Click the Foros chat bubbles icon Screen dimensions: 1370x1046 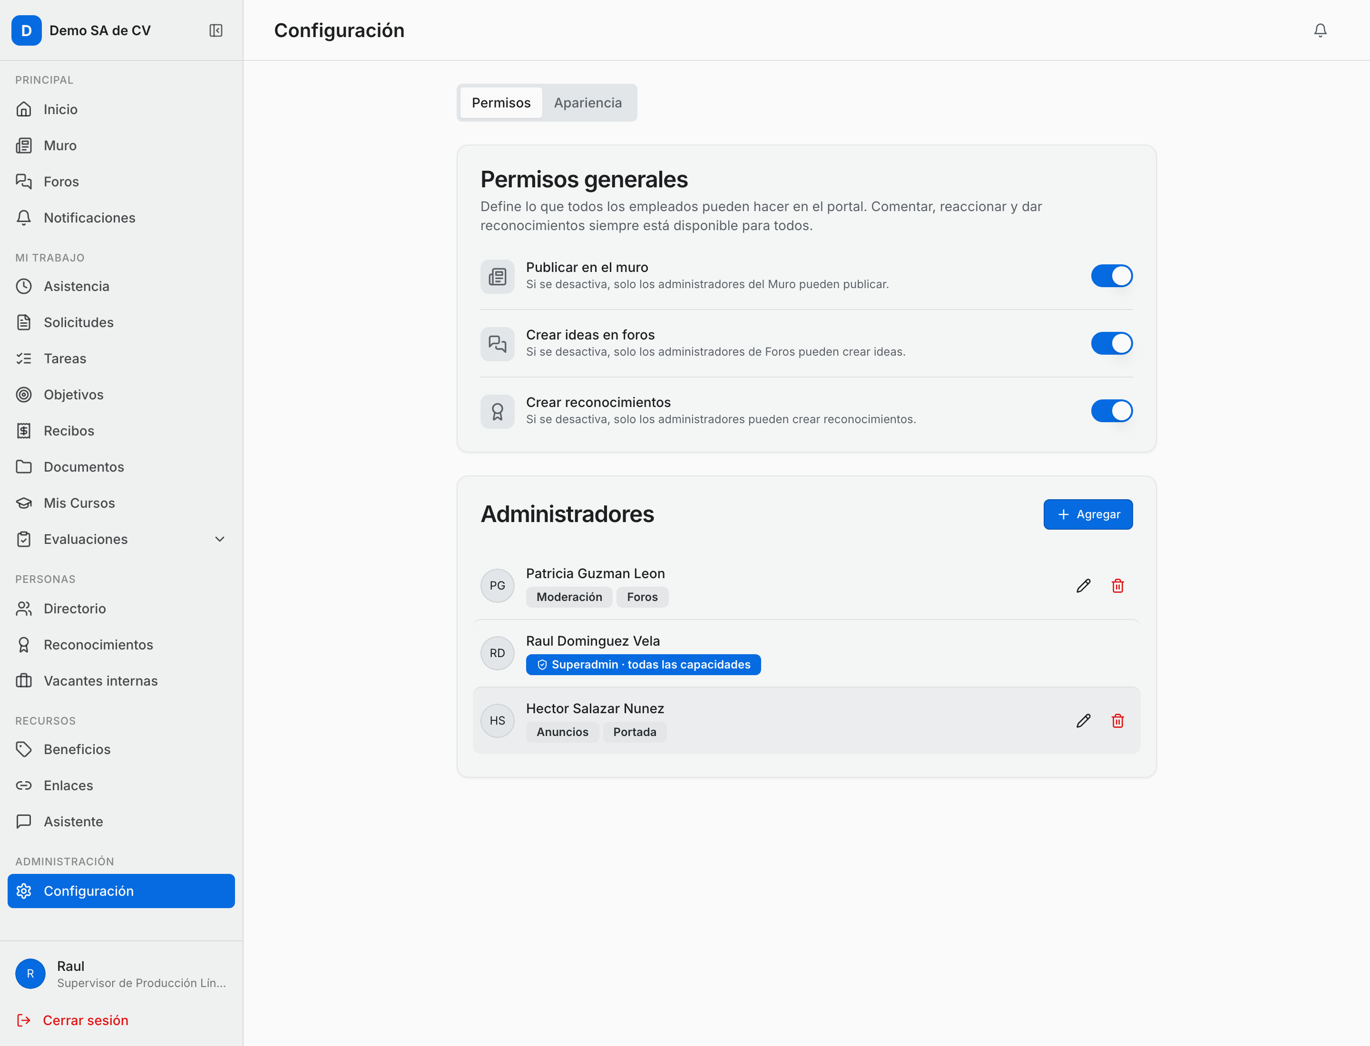point(24,182)
